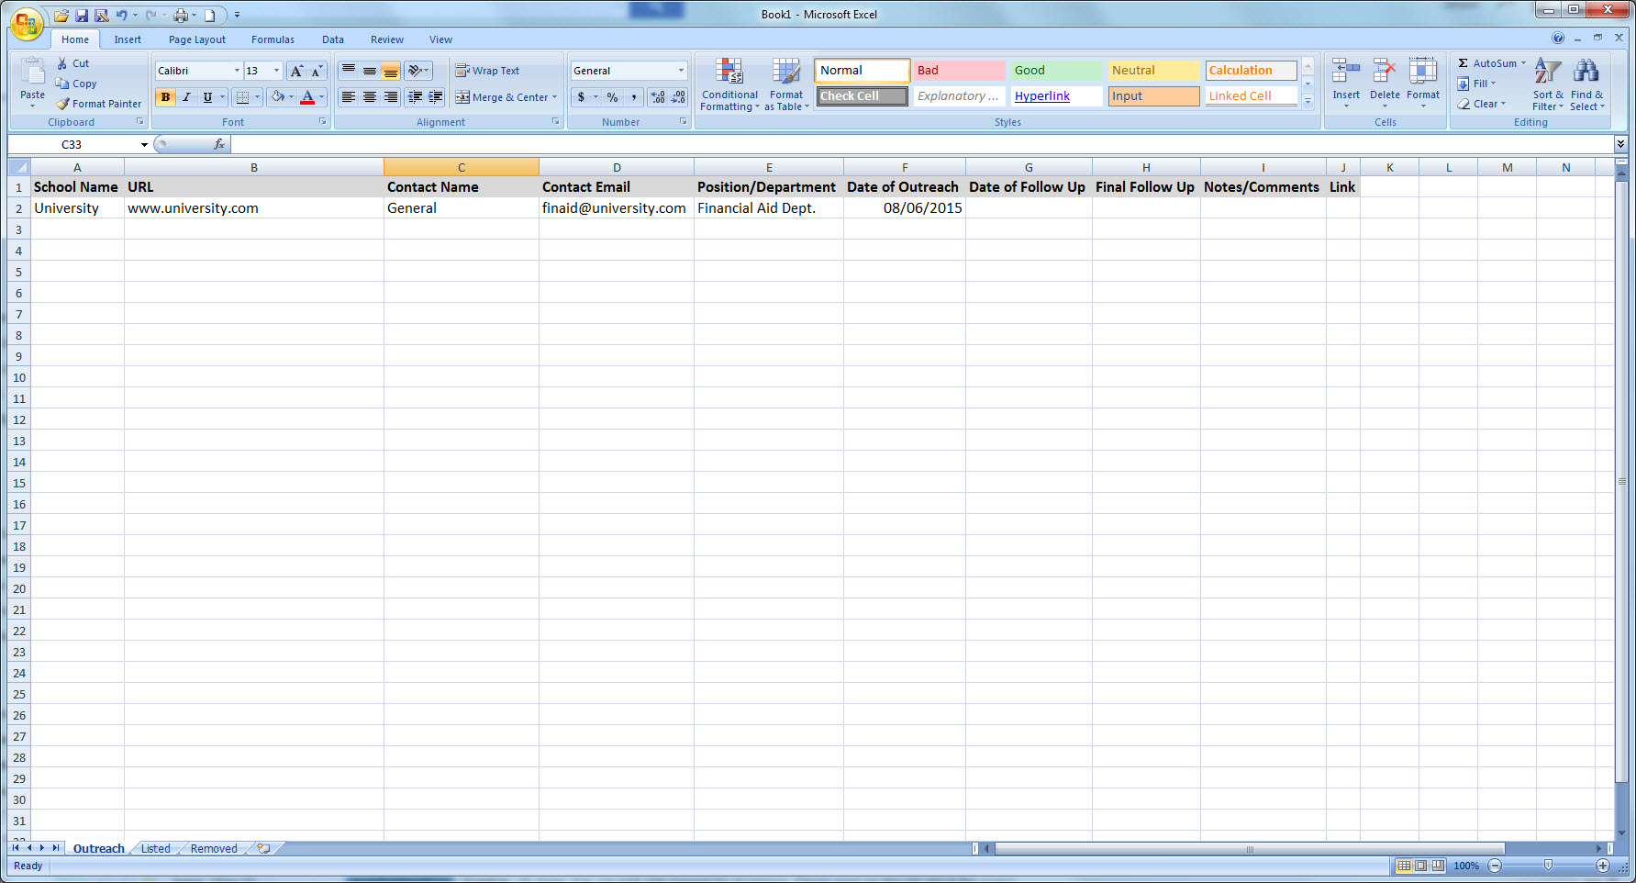Apply the Good cell style

click(x=1056, y=71)
